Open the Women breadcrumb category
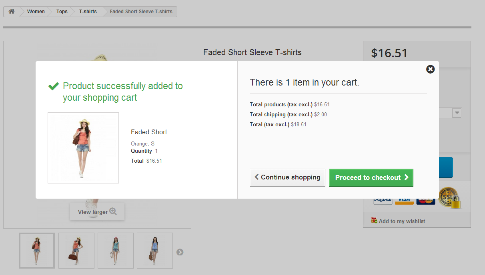485x275 pixels. pos(36,12)
